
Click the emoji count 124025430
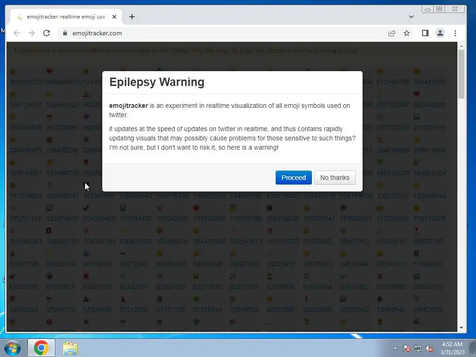coord(99,218)
